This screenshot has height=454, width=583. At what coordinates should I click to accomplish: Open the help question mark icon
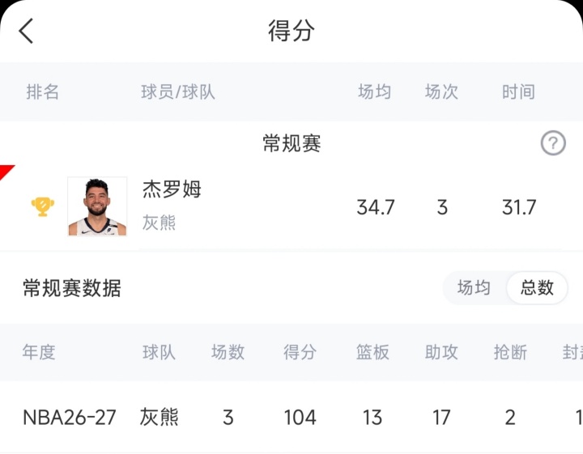coord(553,143)
